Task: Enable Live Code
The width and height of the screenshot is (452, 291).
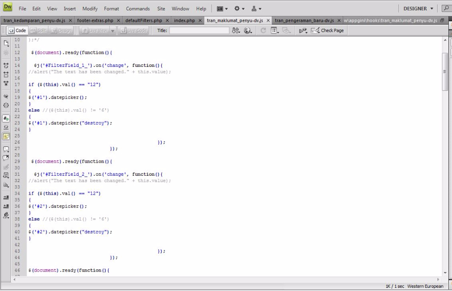Action: [x=133, y=30]
